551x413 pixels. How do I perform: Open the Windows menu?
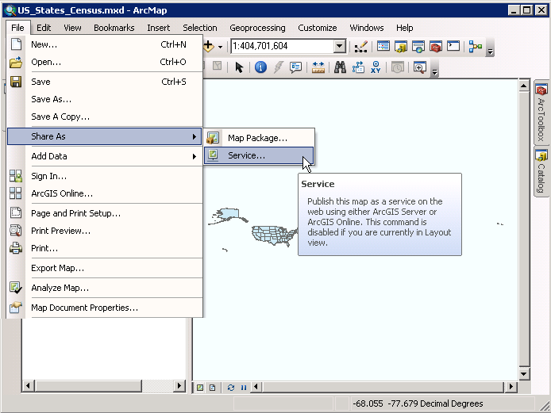click(367, 28)
